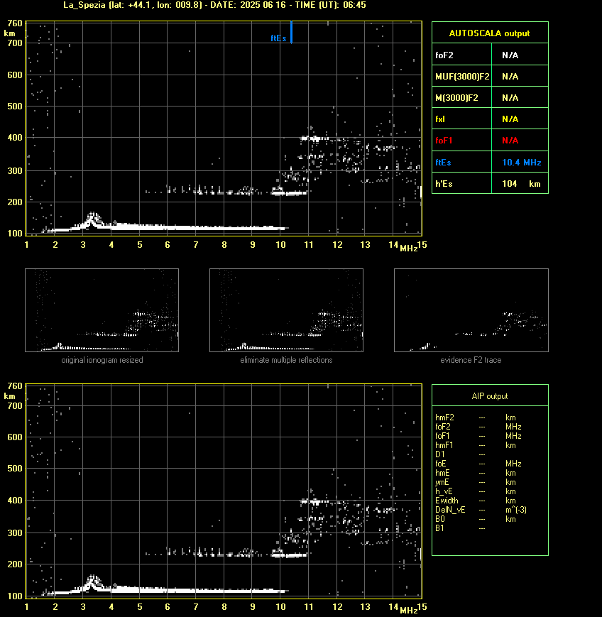The image size is (602, 617).
Task: Open the 'evidence F2 trace' thumbnail
Action: pos(471,310)
